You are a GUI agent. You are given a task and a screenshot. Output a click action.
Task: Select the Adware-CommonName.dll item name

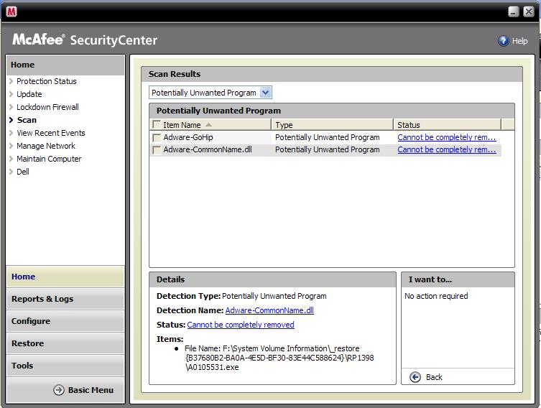point(208,149)
